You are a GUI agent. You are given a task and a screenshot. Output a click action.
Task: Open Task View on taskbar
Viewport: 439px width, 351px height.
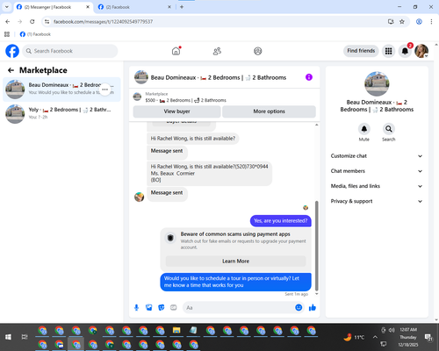click(x=25, y=337)
